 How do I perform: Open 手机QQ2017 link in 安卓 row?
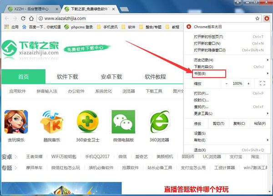[97, 157]
